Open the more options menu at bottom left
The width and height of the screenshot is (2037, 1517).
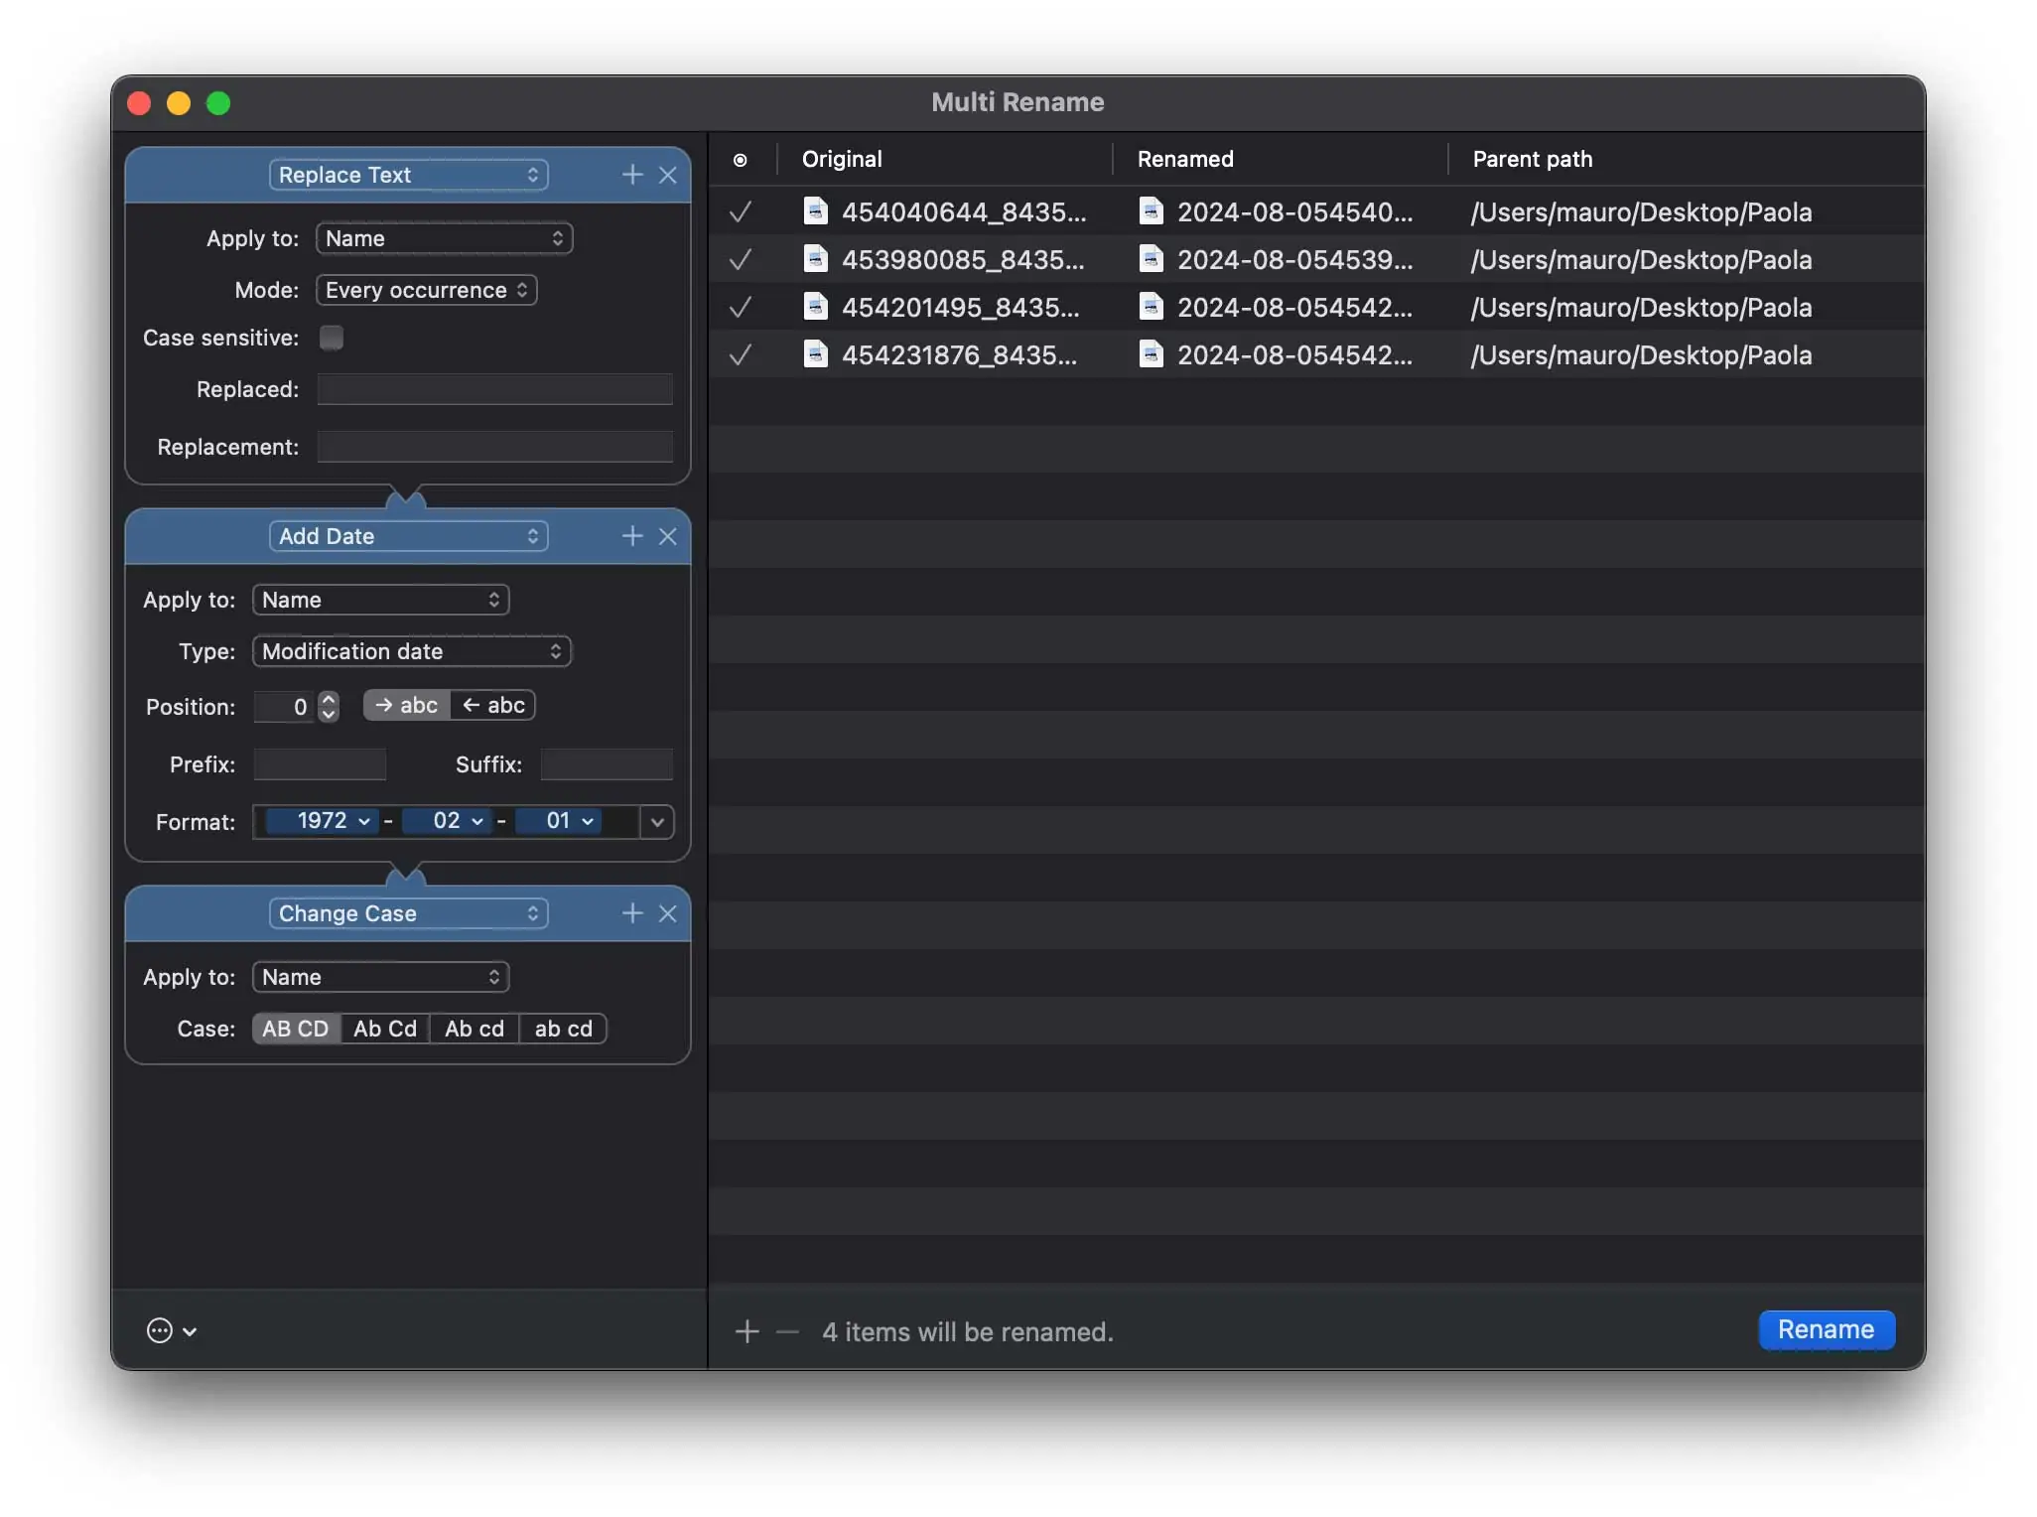(170, 1330)
